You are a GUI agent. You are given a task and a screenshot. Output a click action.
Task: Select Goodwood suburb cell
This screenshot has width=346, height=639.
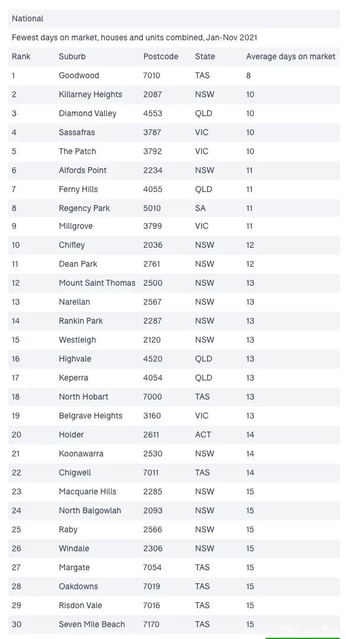79,75
